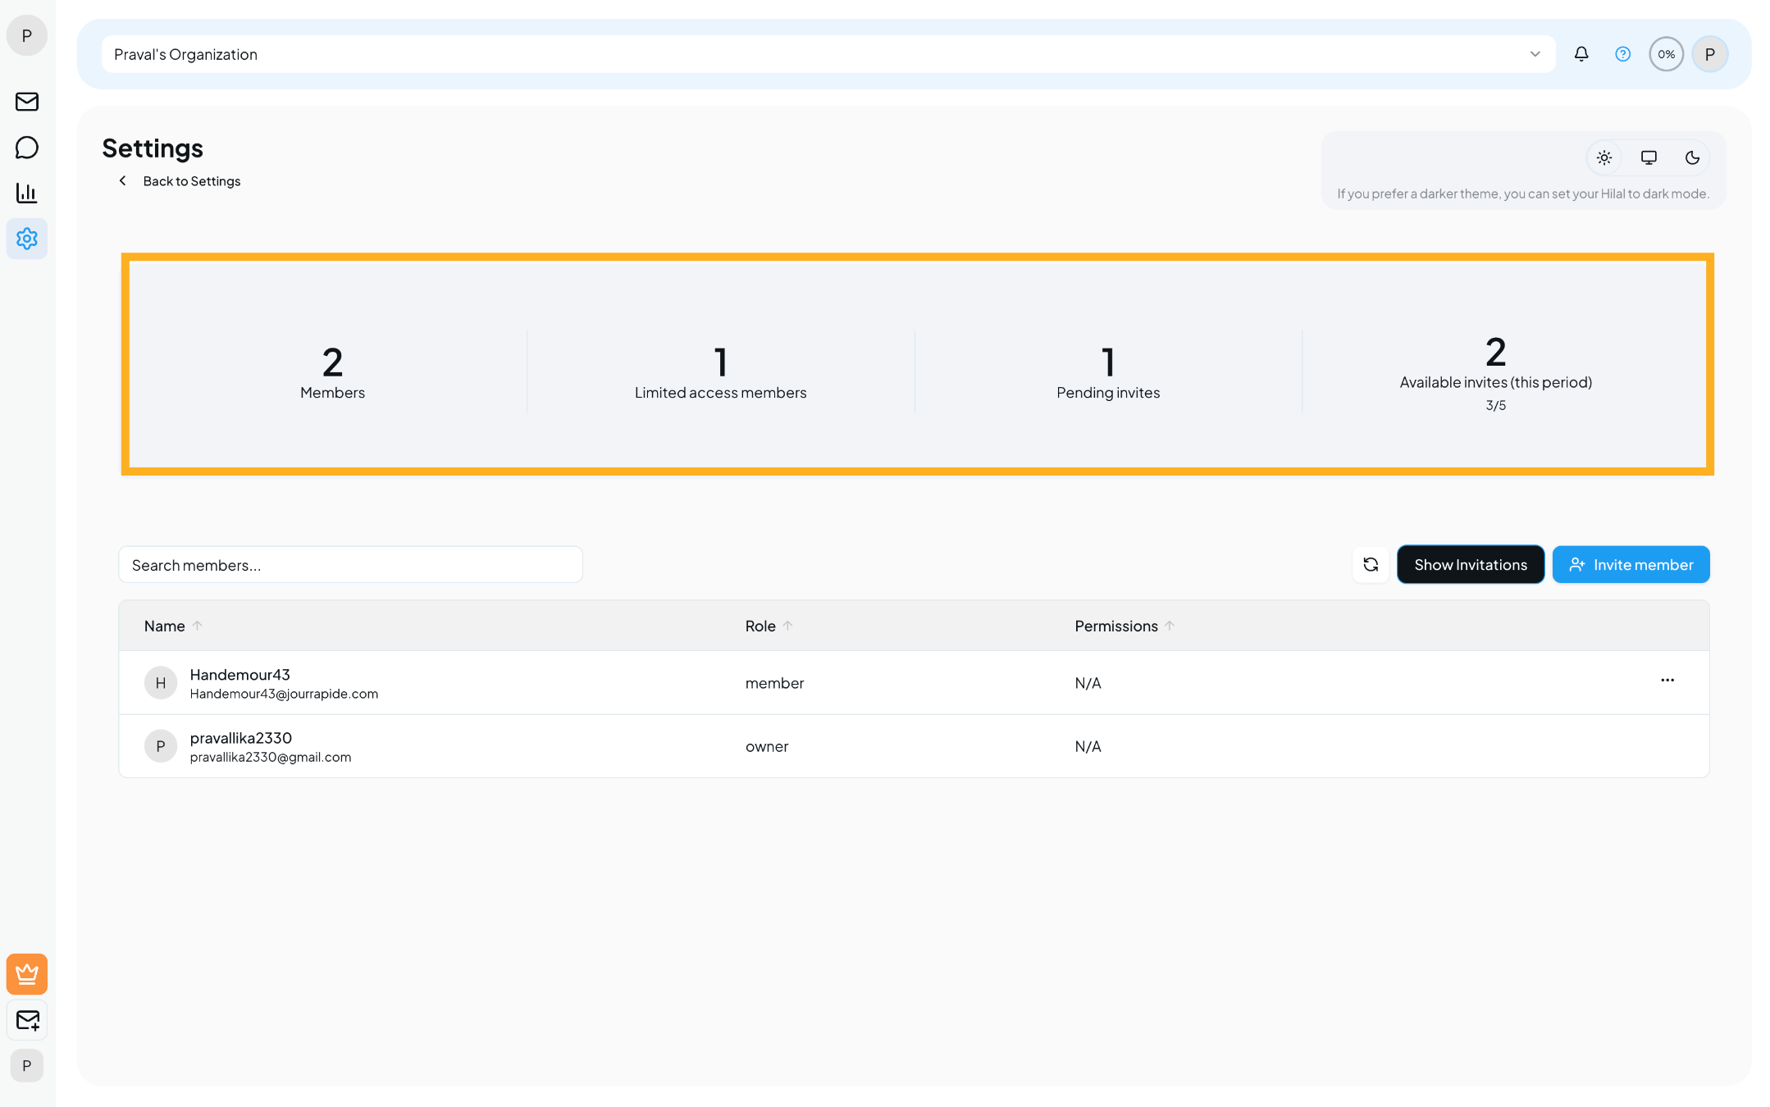Show Invitations for the organization

click(x=1470, y=564)
